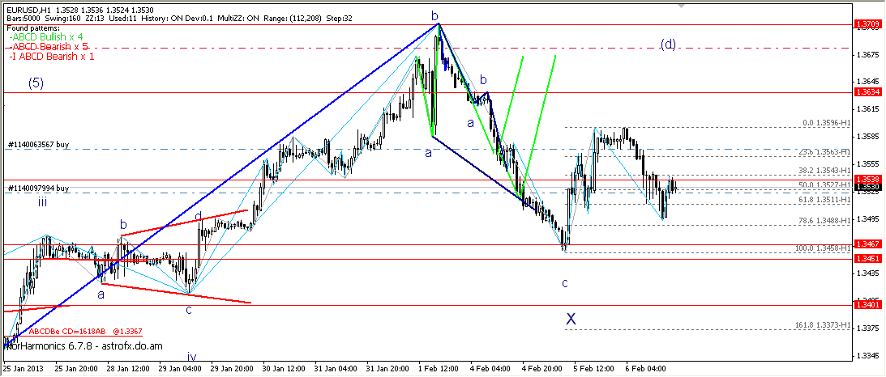Select the large blue X wave label
This screenshot has height=377, width=886.
click(571, 320)
